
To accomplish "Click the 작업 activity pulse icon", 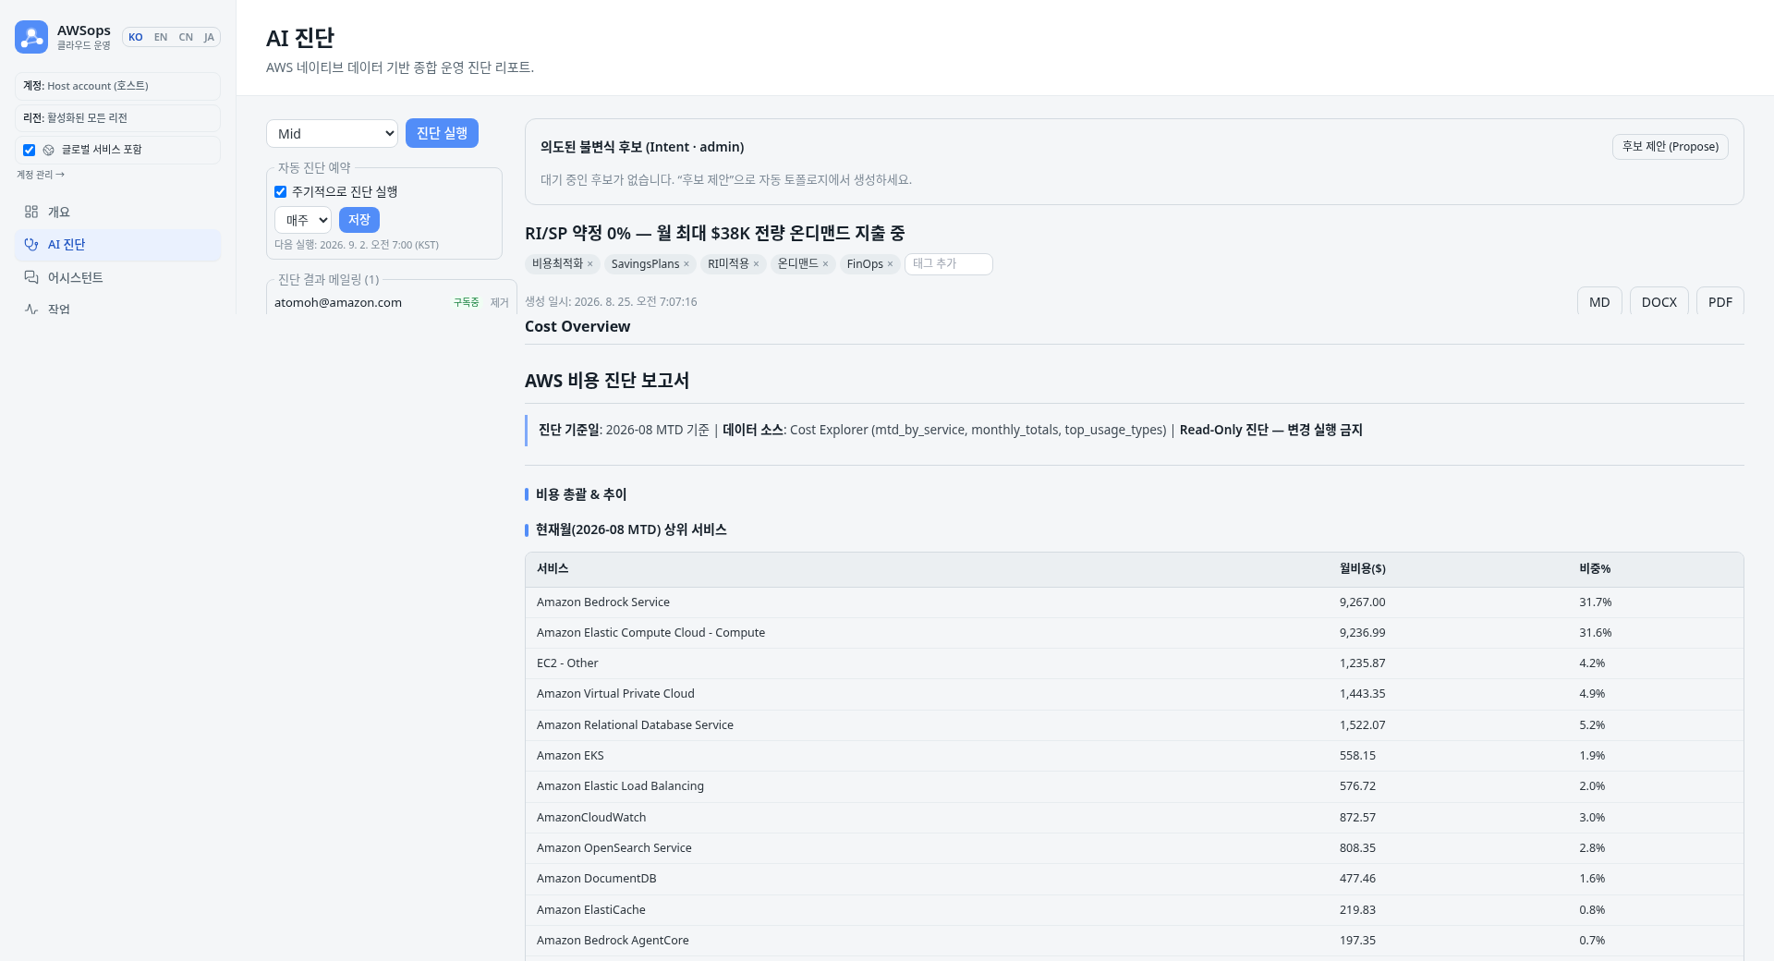I will (31, 309).
